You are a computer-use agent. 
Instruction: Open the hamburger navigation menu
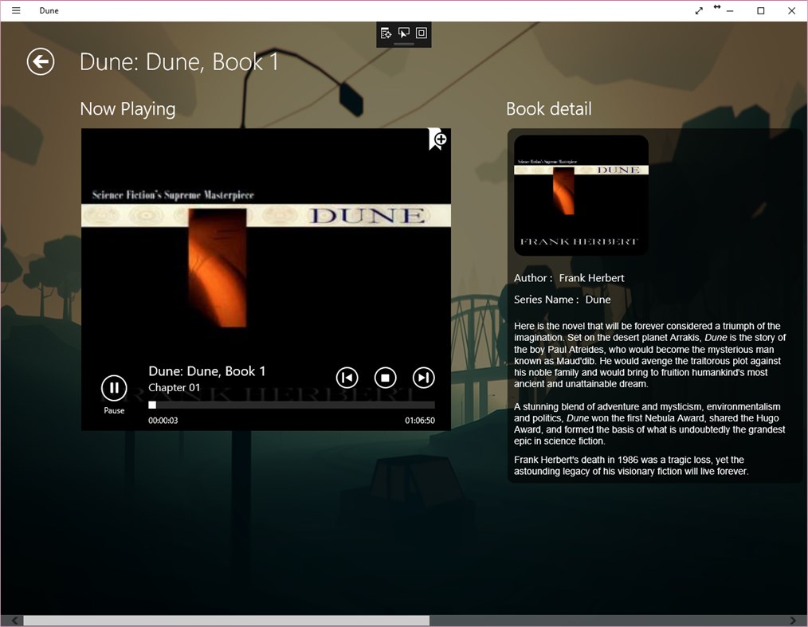pyautogui.click(x=16, y=10)
